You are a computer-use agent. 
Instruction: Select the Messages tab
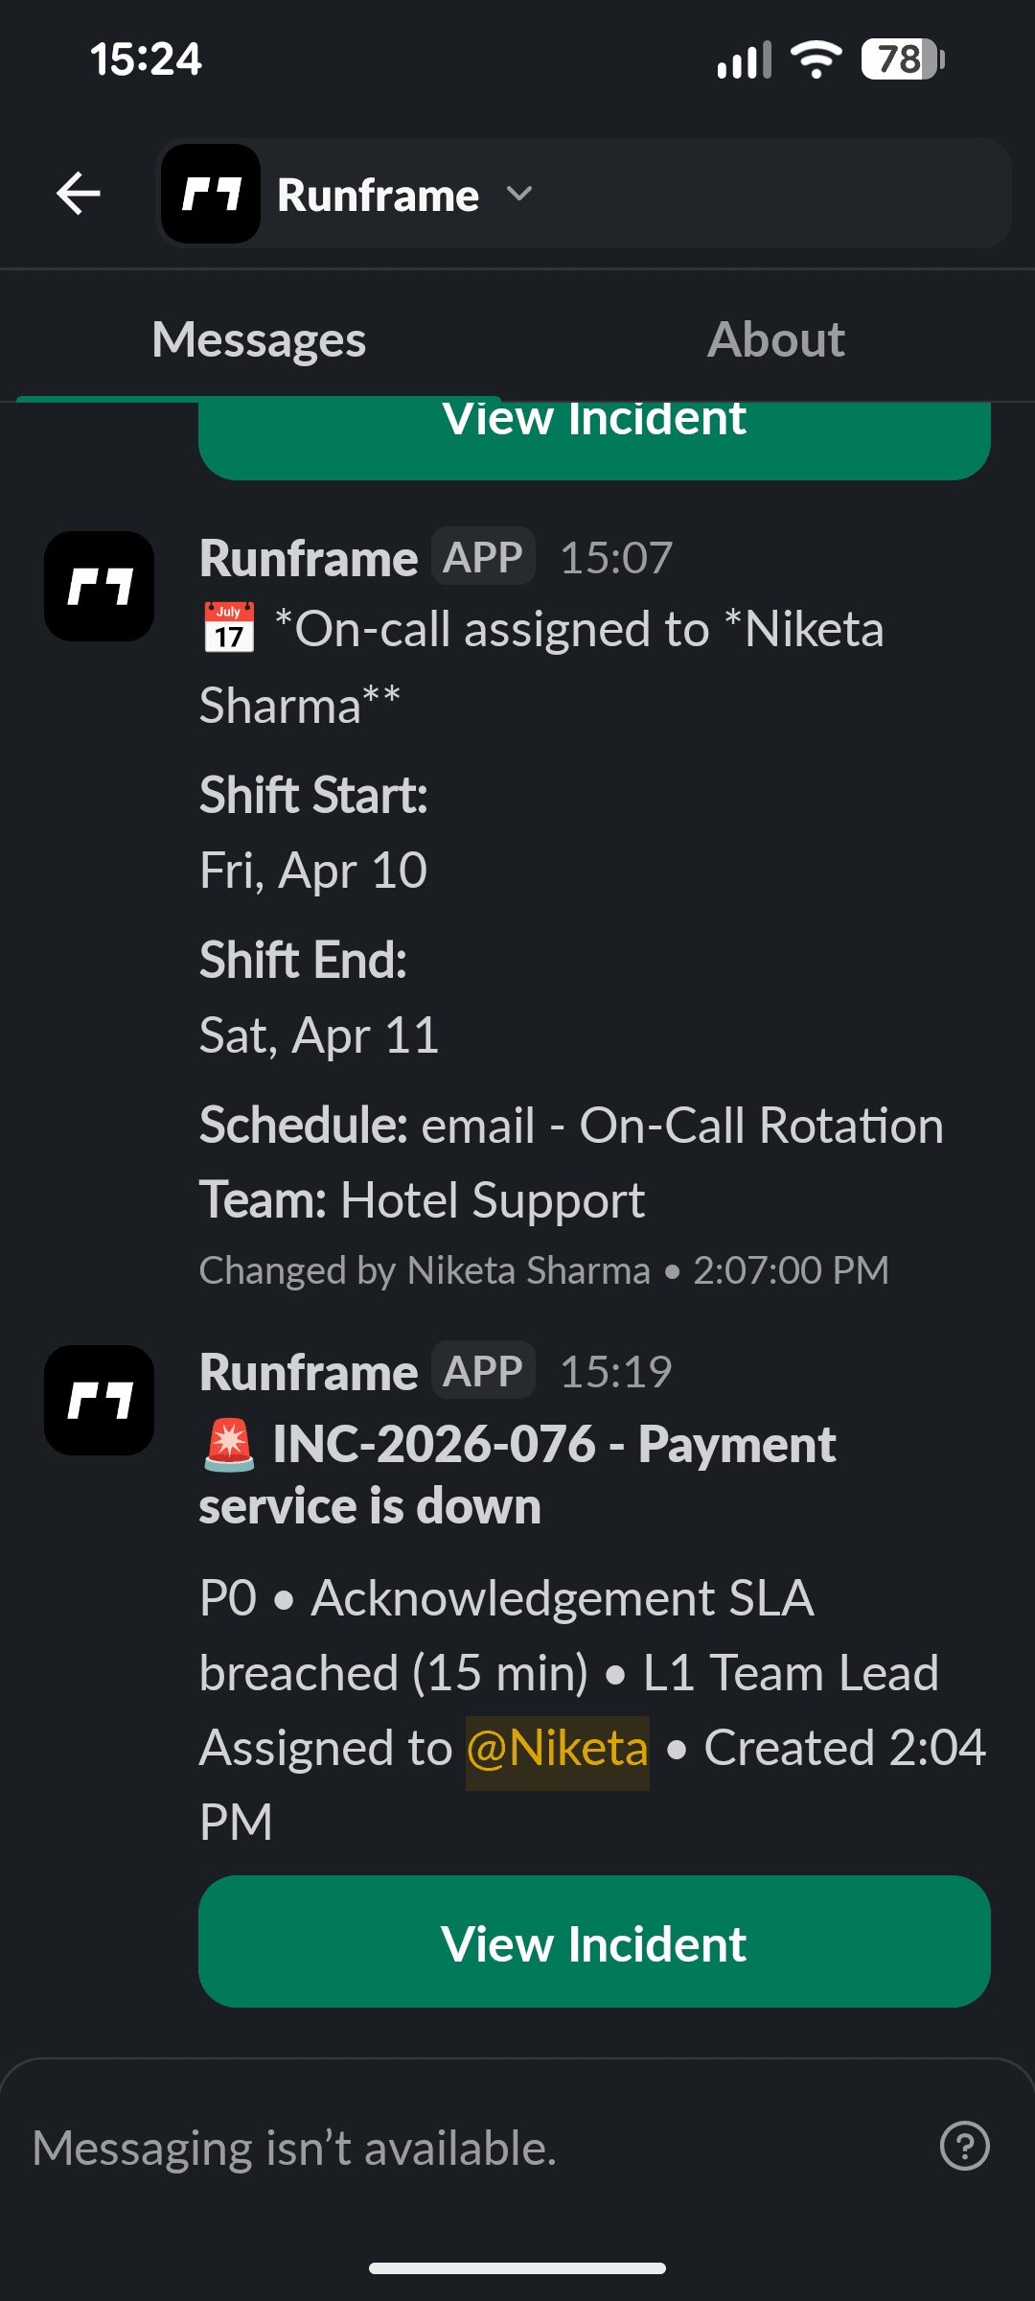259,338
